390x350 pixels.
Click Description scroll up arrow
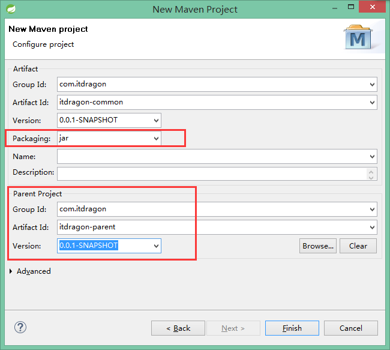click(x=371, y=172)
